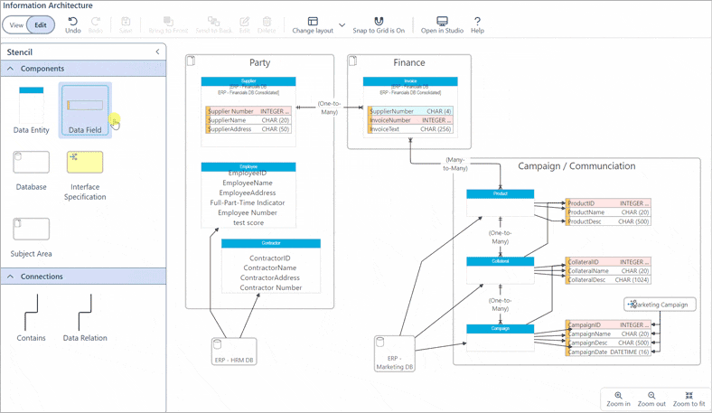Choose the Subject Area stencil shape
Viewport: 712px width, 413px height.
pyautogui.click(x=32, y=235)
